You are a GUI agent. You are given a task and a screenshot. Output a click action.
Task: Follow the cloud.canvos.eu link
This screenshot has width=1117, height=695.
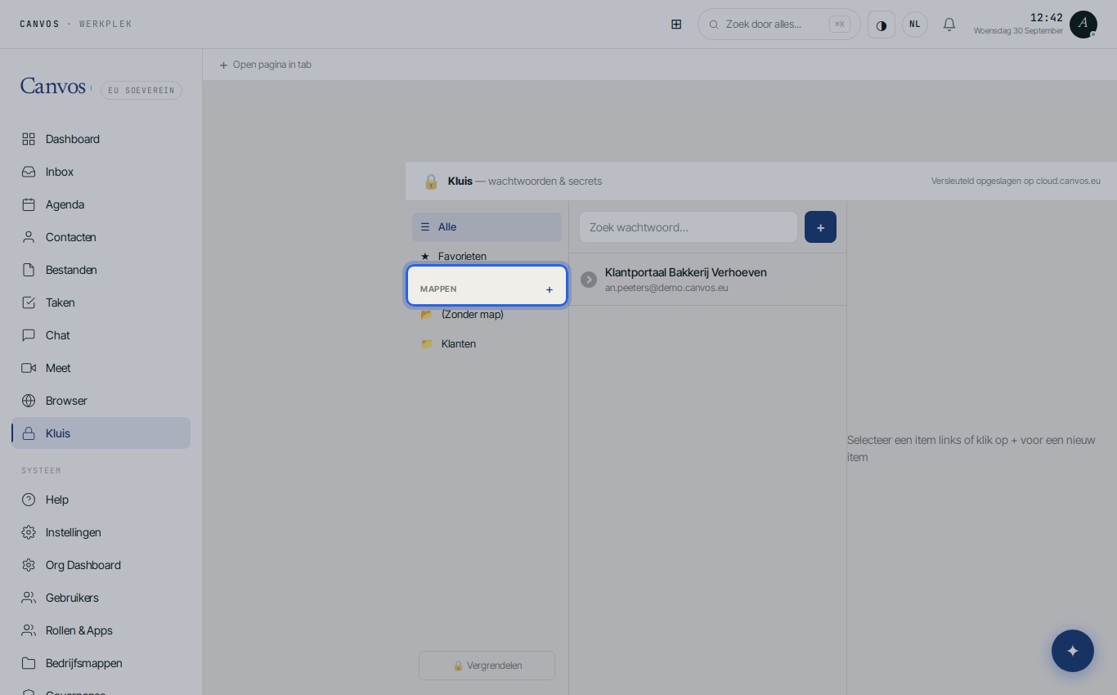pyautogui.click(x=1068, y=181)
